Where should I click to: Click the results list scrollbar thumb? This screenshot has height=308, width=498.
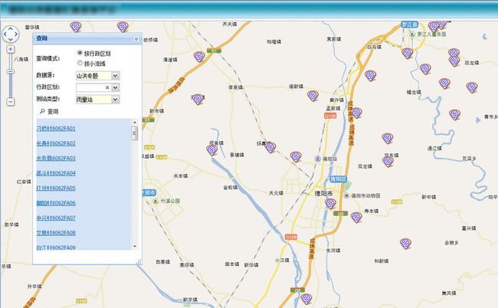pos(134,133)
